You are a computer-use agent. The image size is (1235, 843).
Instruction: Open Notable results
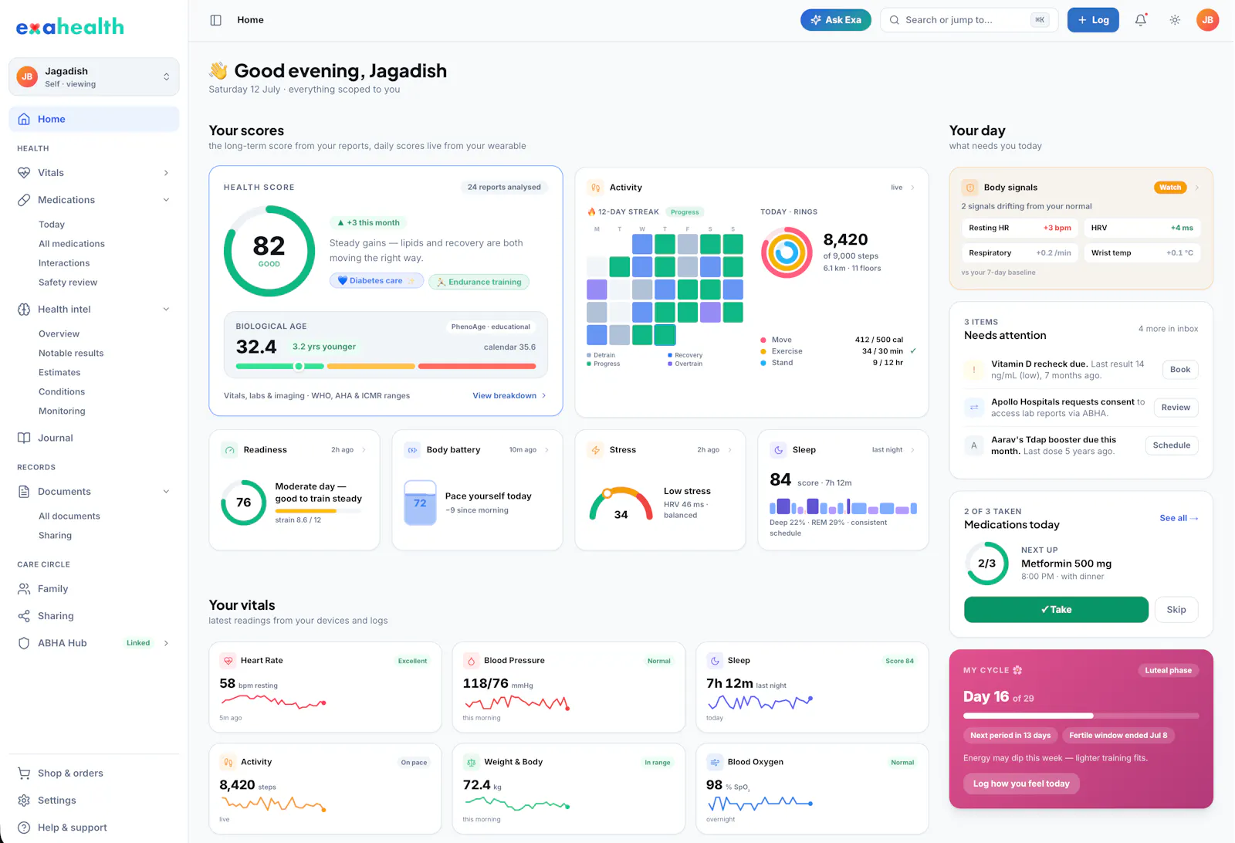click(71, 354)
